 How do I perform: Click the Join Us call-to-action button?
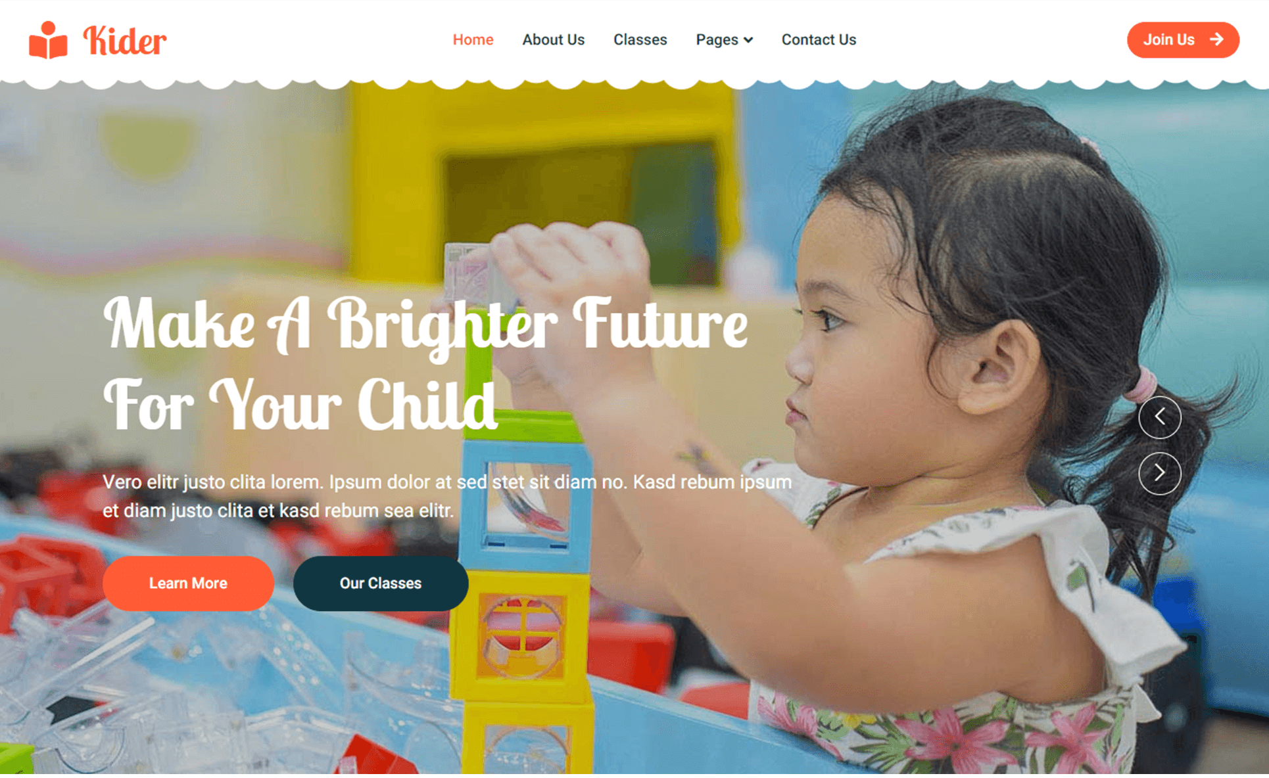coord(1183,39)
